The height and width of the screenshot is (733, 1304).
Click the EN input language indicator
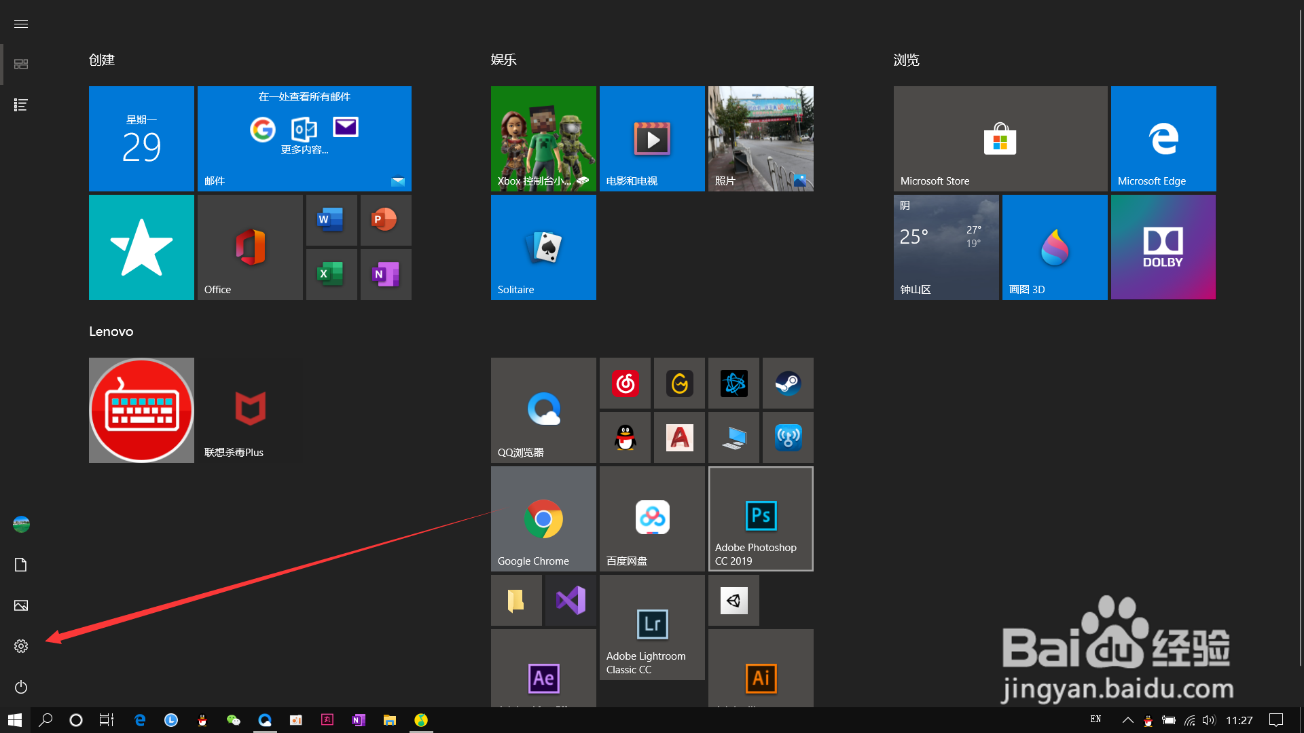[1095, 719]
